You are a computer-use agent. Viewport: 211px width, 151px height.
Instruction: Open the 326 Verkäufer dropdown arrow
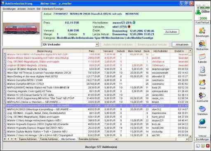click(97, 44)
